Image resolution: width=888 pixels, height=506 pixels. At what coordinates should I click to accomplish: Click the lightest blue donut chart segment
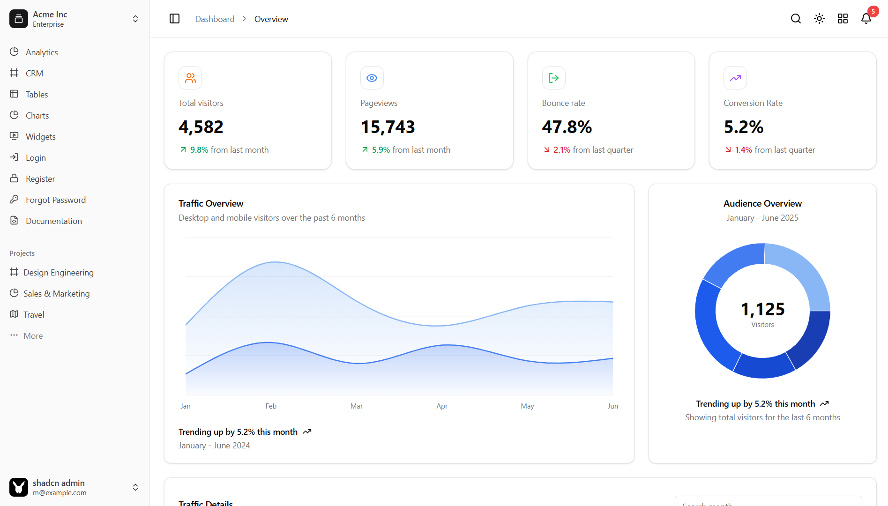802,274
